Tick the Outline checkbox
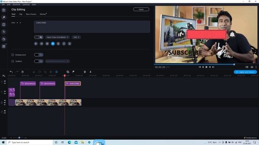Viewport: 259px width, 145px height. click(13, 61)
